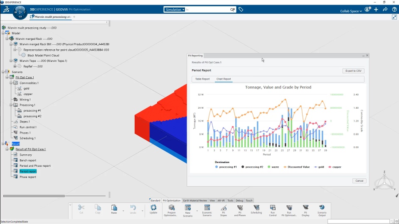Select the Standard toolbar tab
The height and width of the screenshot is (224, 399).
tap(155, 200)
